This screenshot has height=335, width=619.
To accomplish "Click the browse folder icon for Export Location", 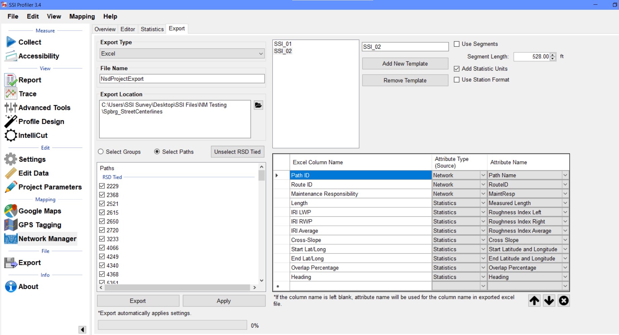I will point(258,105).
